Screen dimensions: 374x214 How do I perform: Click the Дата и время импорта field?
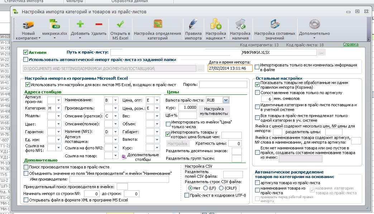click(x=230, y=68)
